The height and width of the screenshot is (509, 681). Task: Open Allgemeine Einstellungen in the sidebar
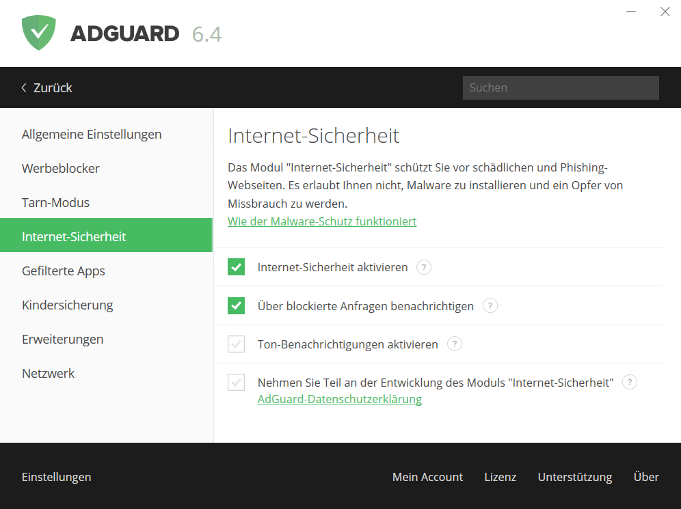pos(92,134)
